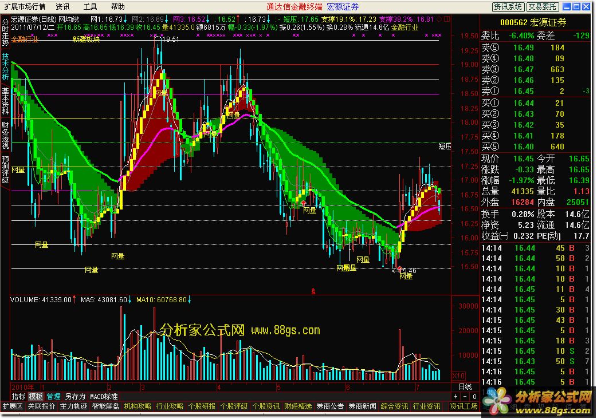Click the 外盘 16284 value

523,202
